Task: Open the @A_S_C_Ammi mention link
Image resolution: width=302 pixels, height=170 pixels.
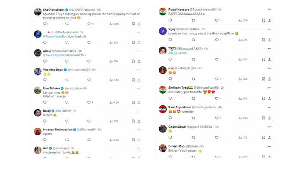Action: pos(178,53)
